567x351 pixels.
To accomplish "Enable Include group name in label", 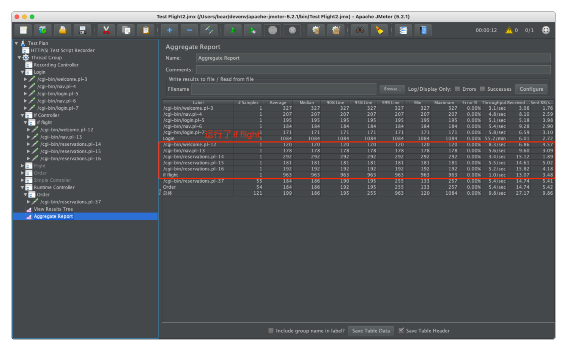I will pyautogui.click(x=271, y=331).
